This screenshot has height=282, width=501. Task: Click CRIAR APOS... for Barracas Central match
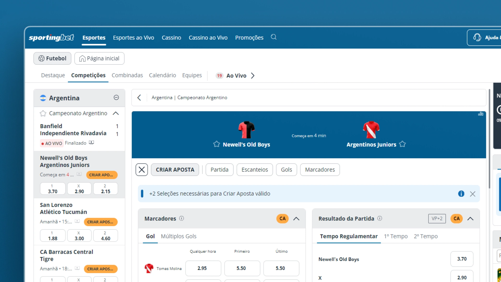[101, 269]
